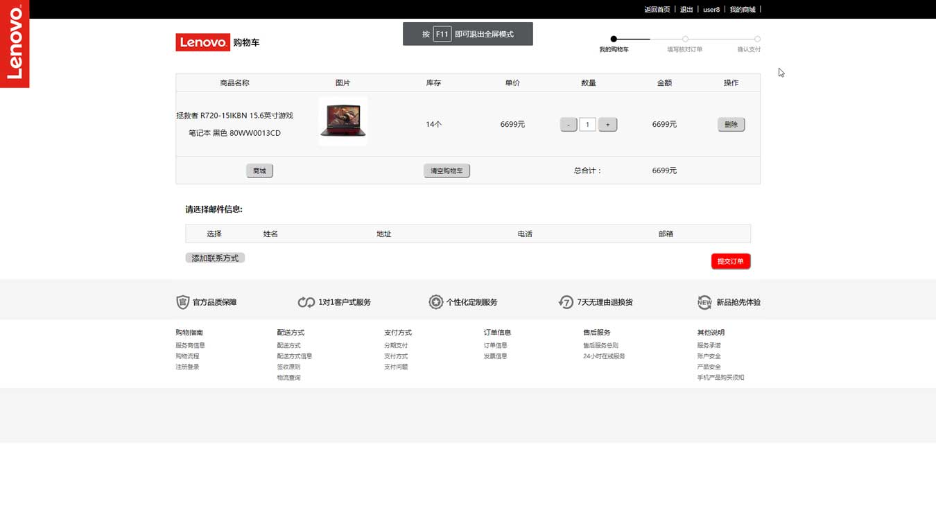The width and height of the screenshot is (936, 526).
Task: Click the 购物指南 footer heading
Action: click(x=189, y=333)
